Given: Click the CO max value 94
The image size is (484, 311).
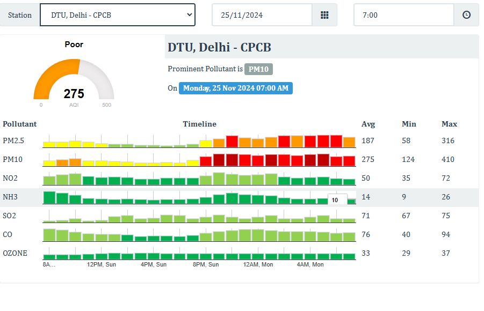Looking at the screenshot, I should coord(446,234).
